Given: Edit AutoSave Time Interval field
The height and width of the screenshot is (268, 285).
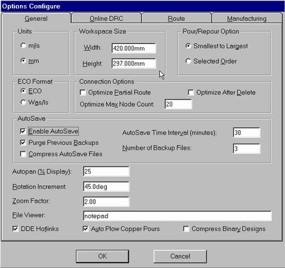Looking at the screenshot, I should coord(247,133).
